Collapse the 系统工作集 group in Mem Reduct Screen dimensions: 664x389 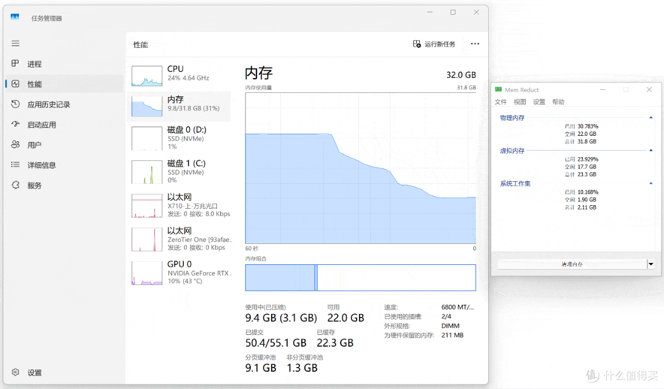[651, 183]
